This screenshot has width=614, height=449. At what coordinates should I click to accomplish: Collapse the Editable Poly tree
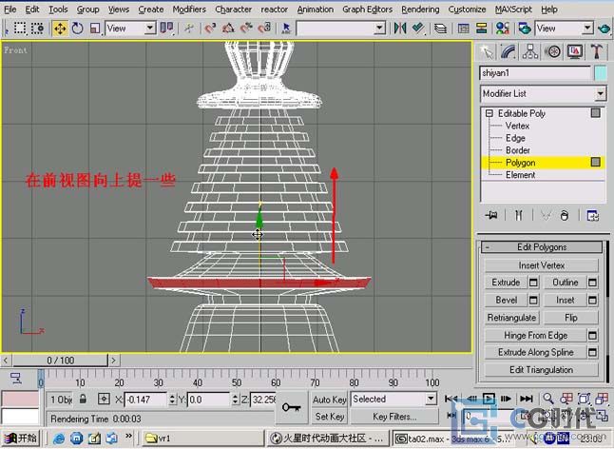[489, 113]
